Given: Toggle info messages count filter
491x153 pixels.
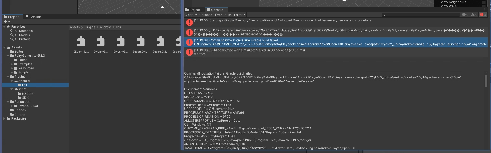Looking at the screenshot, I should click(465, 15).
